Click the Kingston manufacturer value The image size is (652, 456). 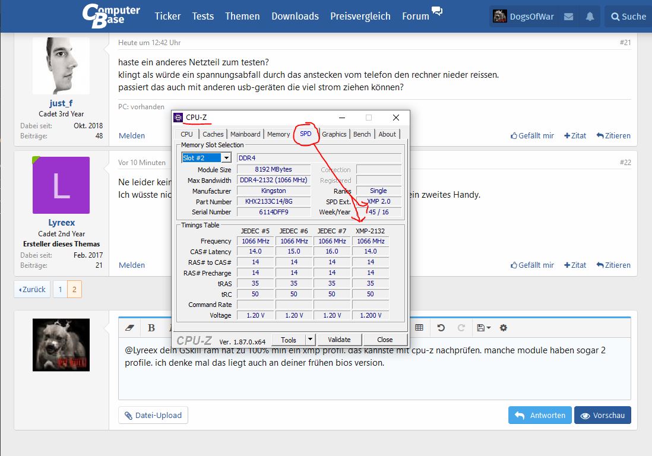pyautogui.click(x=274, y=191)
